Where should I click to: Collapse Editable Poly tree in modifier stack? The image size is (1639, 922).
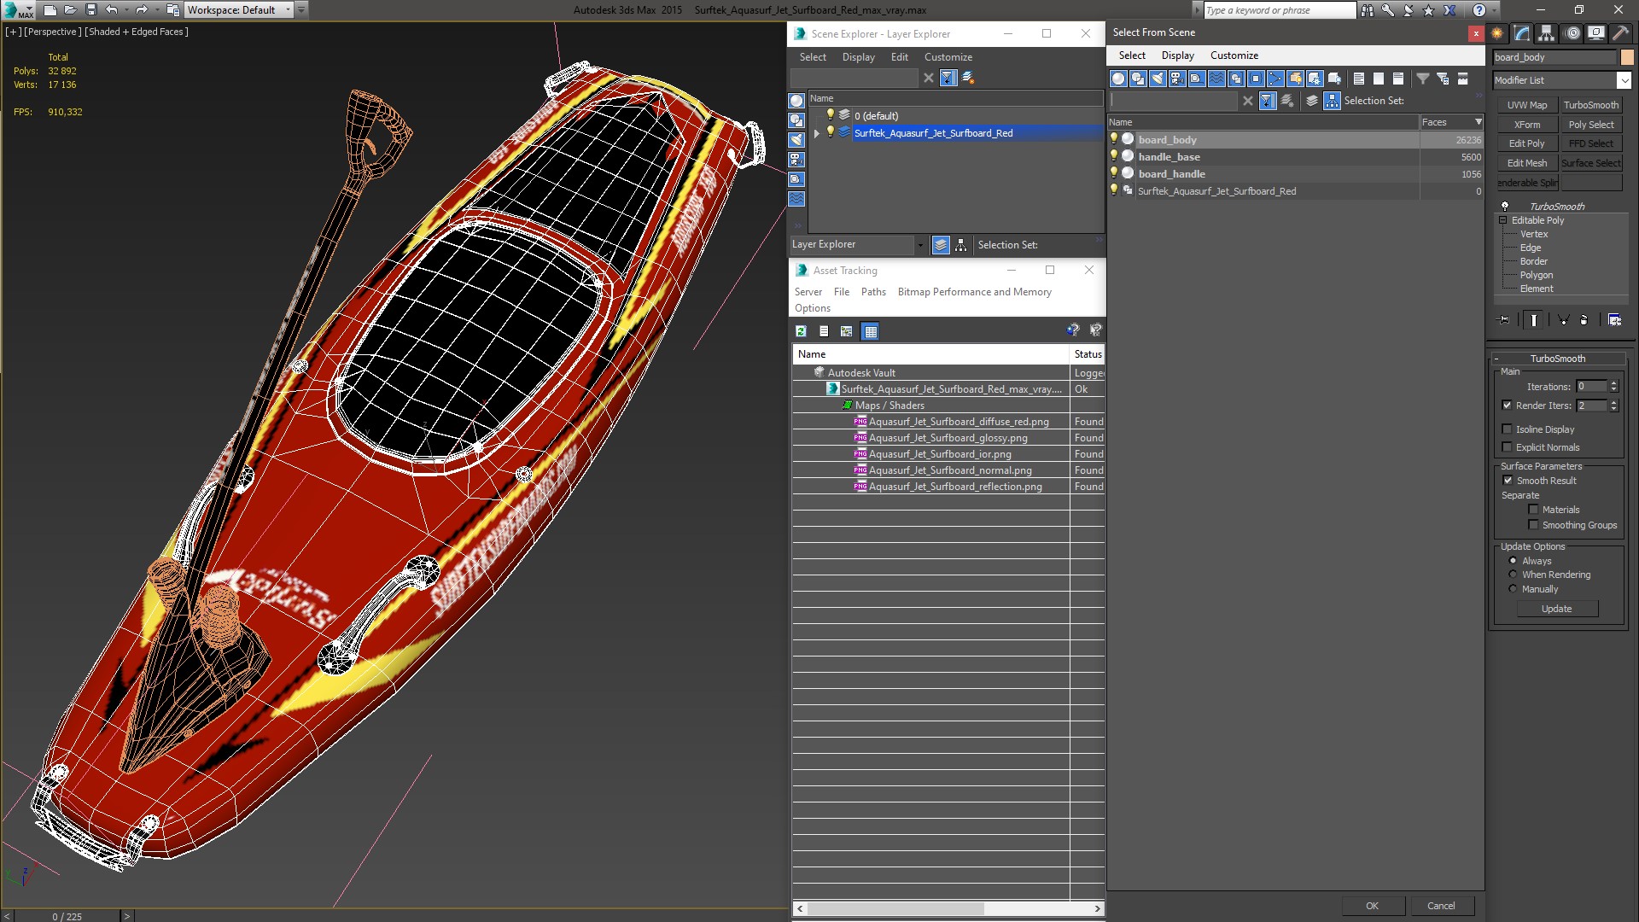click(x=1503, y=220)
